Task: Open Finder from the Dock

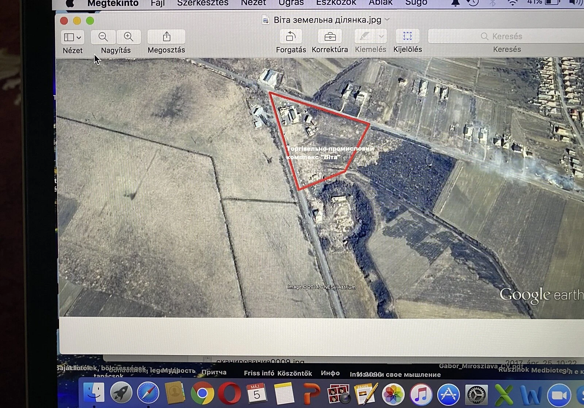Action: pyautogui.click(x=94, y=392)
